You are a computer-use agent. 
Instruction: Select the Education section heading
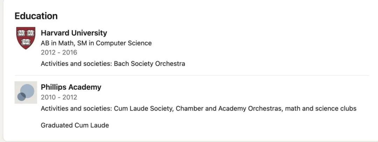click(36, 16)
